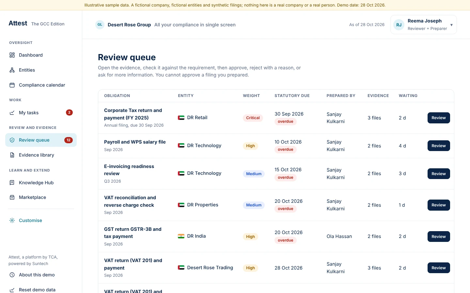Image resolution: width=470 pixels, height=293 pixels.
Task: Click the Entities hierarchy icon
Action: (x=12, y=70)
